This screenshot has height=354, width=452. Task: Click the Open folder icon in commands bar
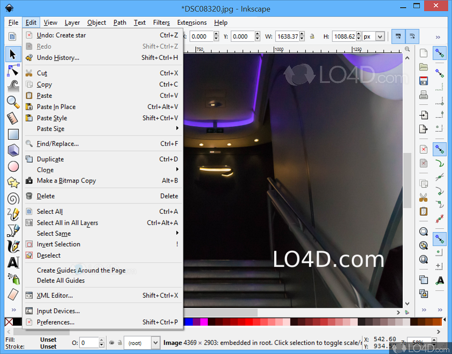coord(423,67)
